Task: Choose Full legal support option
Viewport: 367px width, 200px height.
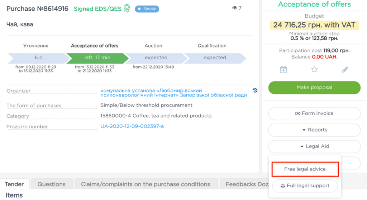Action: (305, 185)
